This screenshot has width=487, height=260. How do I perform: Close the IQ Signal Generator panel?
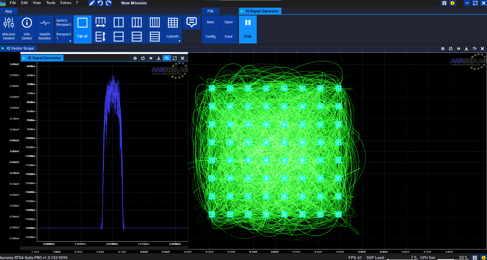[x=183, y=58]
